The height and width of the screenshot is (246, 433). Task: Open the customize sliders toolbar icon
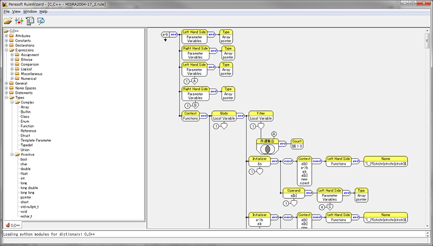tap(19, 21)
